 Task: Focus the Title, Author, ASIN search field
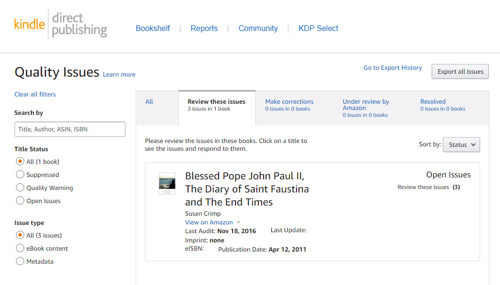tap(70, 129)
